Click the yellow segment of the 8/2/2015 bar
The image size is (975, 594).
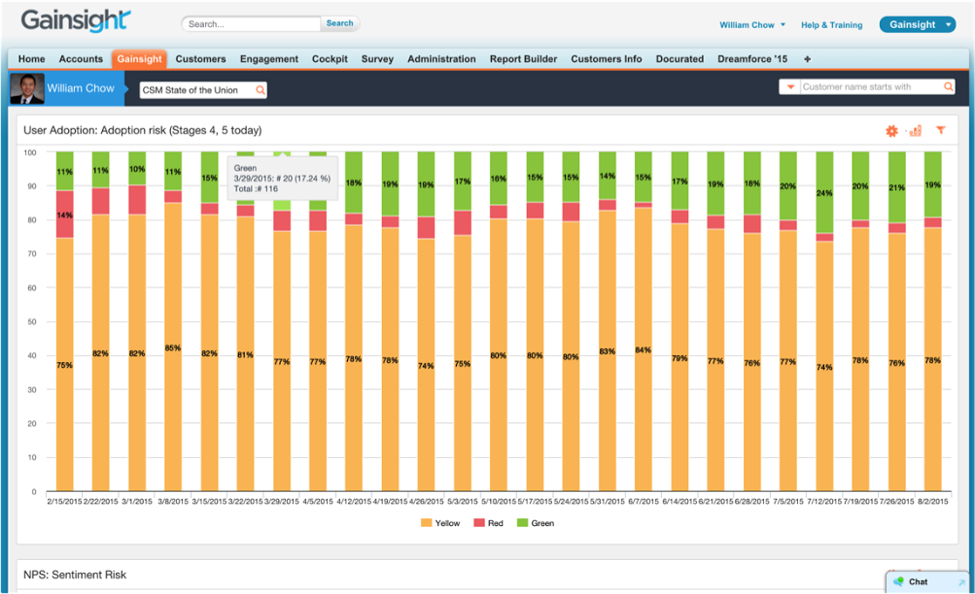tap(932, 359)
